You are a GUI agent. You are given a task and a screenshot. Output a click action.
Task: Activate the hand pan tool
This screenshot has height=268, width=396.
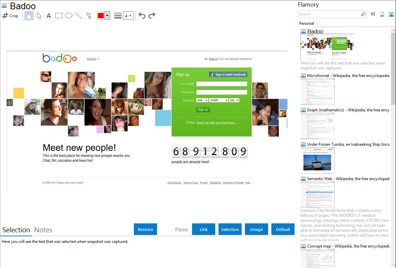pyautogui.click(x=29, y=16)
